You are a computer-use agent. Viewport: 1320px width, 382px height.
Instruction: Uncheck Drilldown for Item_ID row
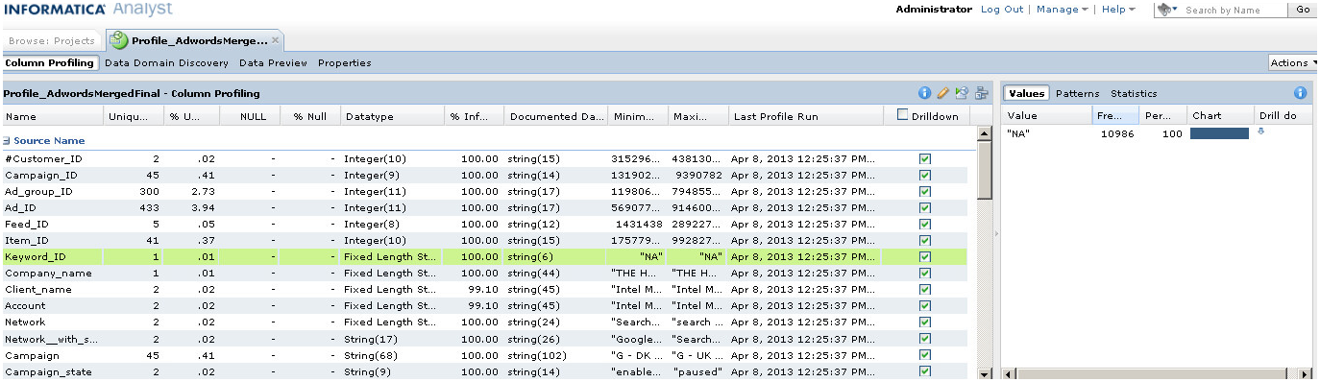pos(925,240)
